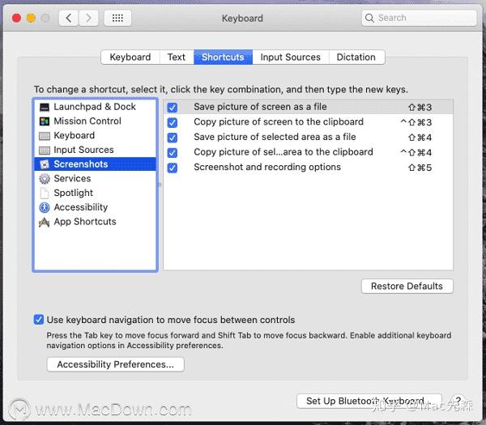This screenshot has height=425, width=486.
Task: Open the Dictation tab
Action: tap(356, 57)
